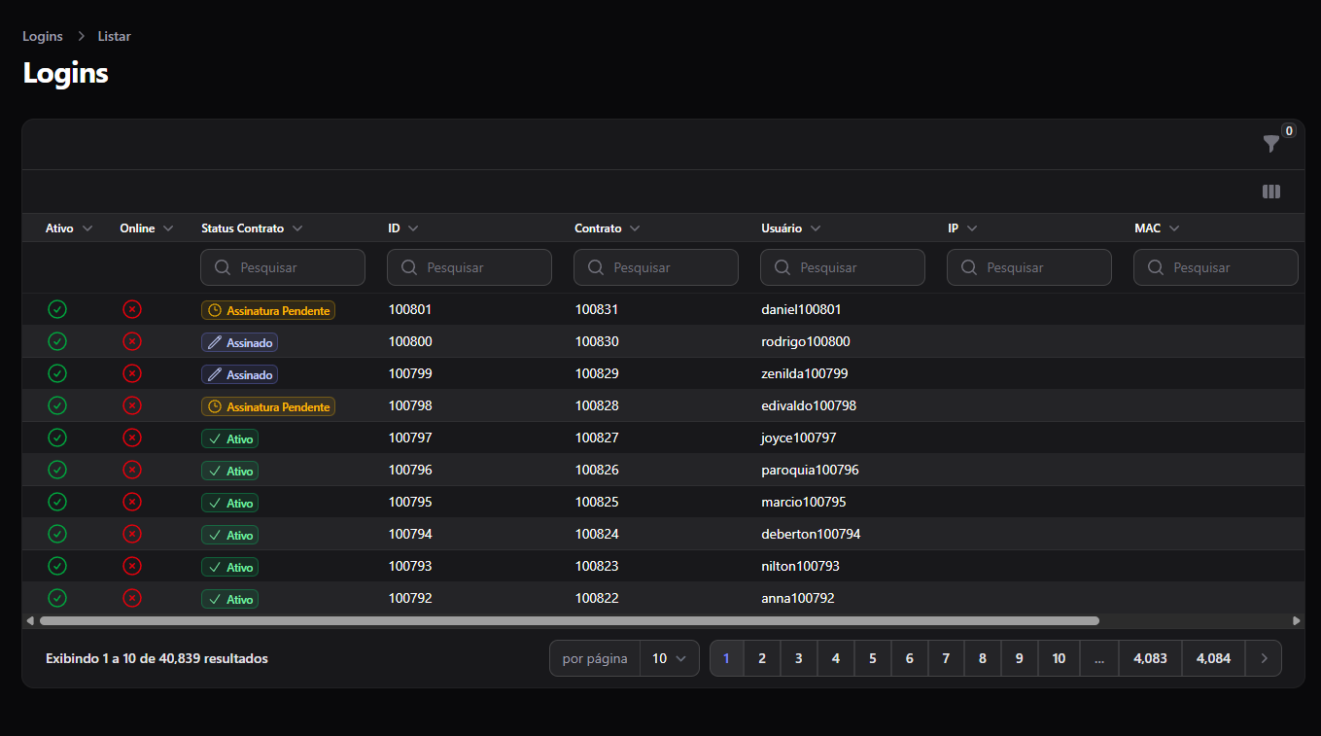Click the scrollbar left arrow

30,620
